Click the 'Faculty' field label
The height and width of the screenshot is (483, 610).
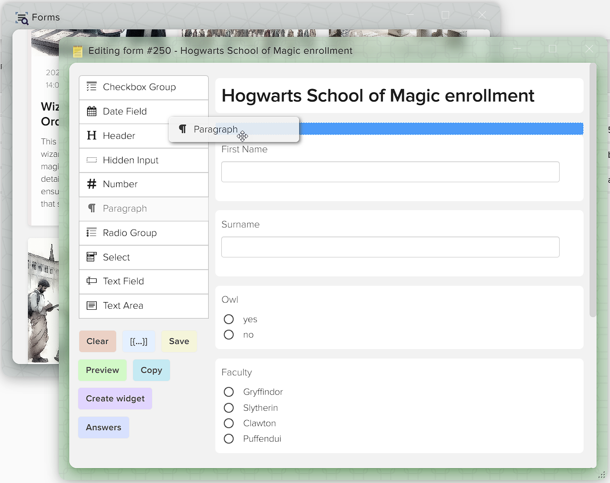(237, 372)
